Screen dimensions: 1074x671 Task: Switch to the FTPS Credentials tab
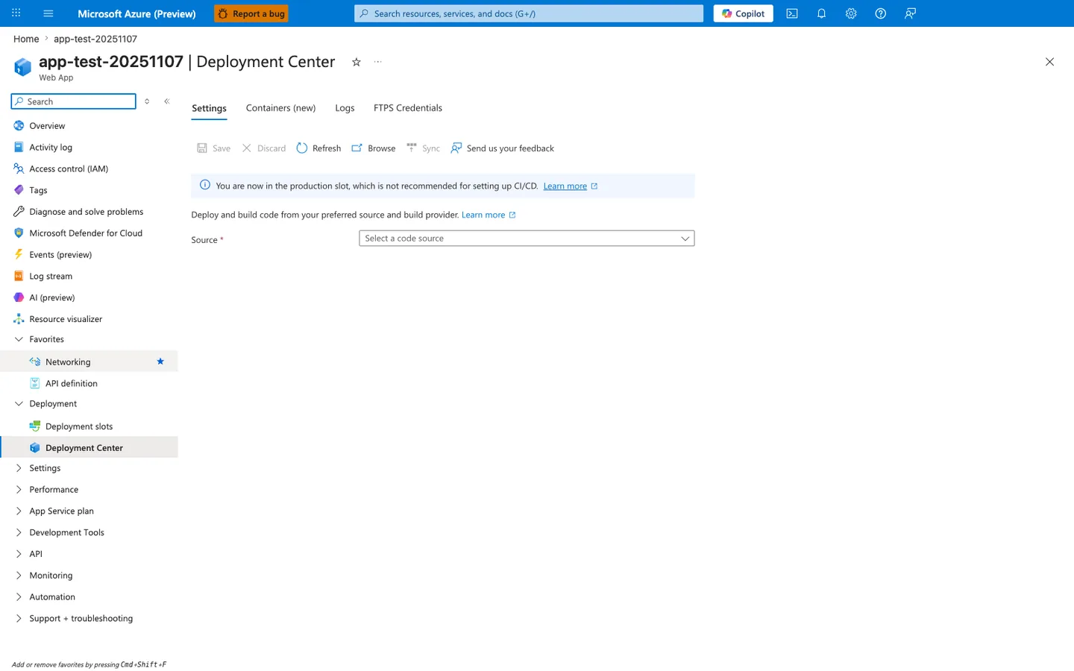click(x=408, y=108)
